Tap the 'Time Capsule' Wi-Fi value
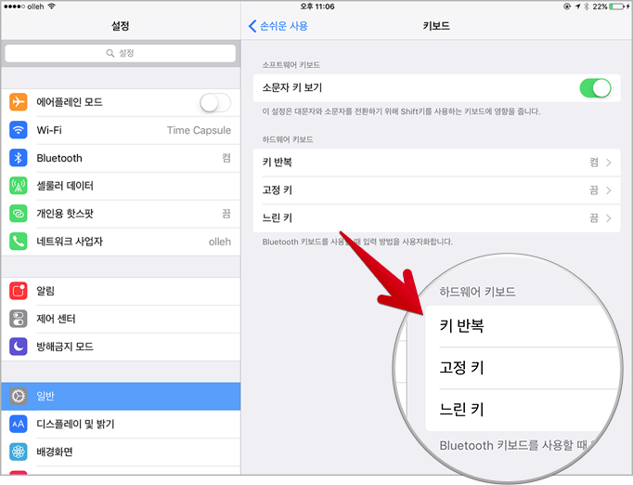 click(199, 130)
